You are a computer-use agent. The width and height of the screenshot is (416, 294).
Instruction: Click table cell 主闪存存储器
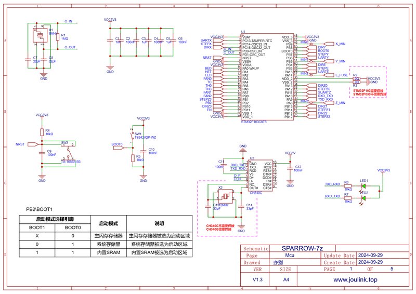[x=109, y=236]
